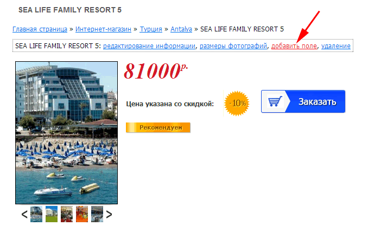368x226 pixels.
Task: Show previous gallery thumbnails with left arrow
Action: (24, 214)
